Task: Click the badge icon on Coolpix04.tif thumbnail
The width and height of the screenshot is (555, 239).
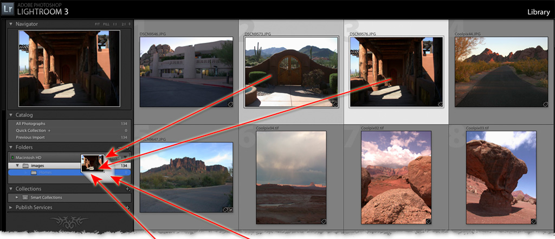Action: (323, 221)
